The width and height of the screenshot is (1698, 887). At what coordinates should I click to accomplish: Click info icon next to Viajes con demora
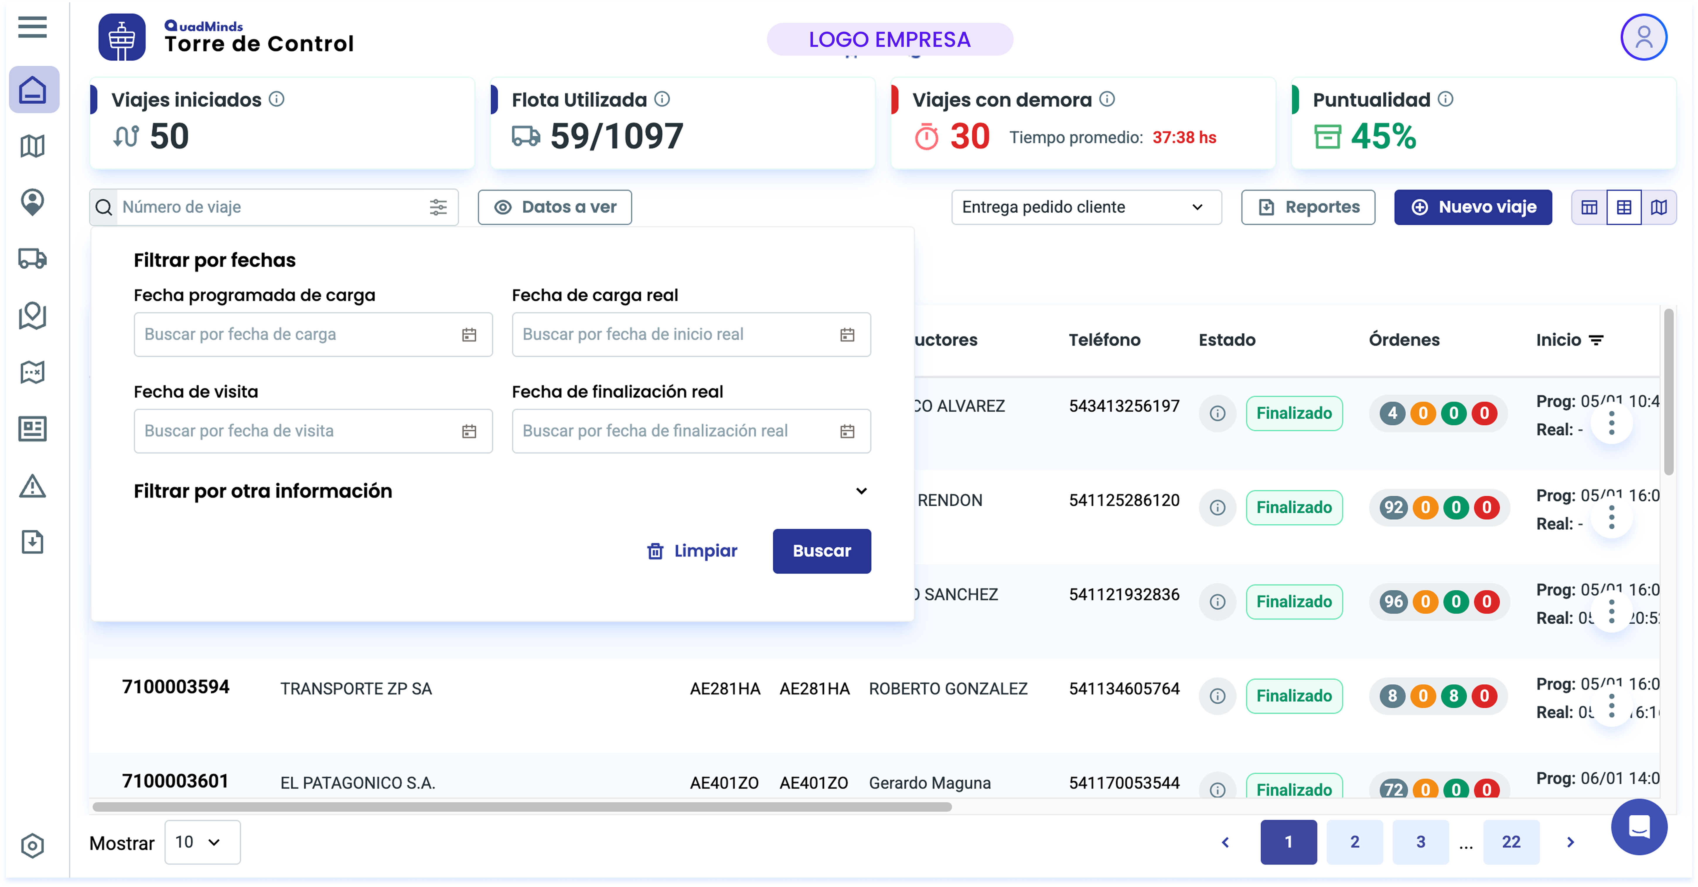click(x=1107, y=99)
